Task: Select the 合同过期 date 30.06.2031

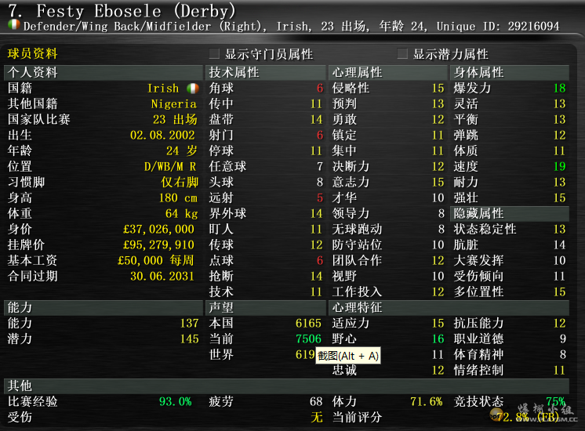Action: tap(163, 277)
